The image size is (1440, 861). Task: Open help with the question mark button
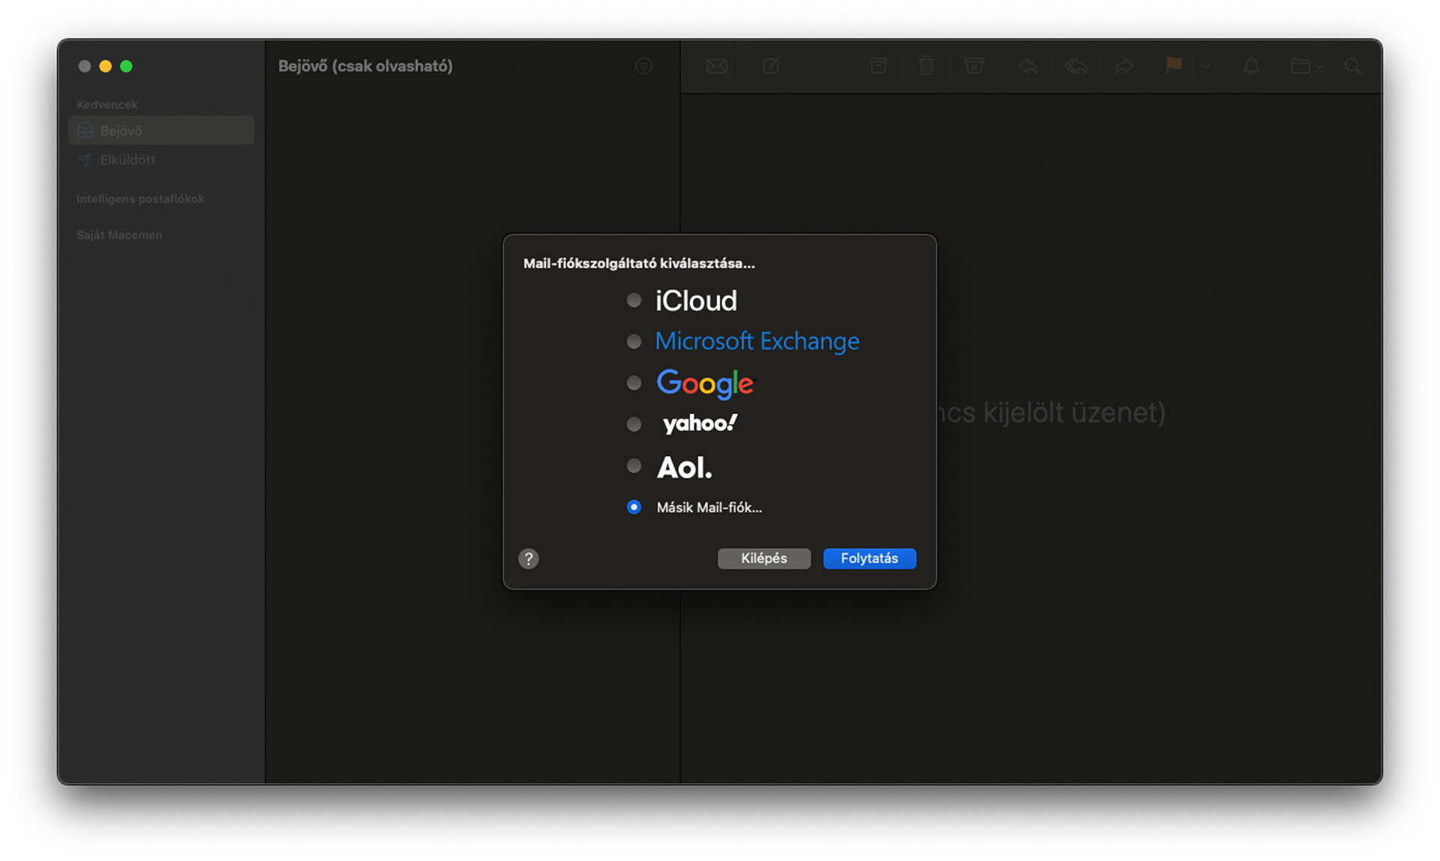(528, 559)
